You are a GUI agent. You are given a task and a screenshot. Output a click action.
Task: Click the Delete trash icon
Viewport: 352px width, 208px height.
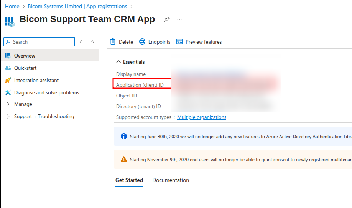coord(113,41)
